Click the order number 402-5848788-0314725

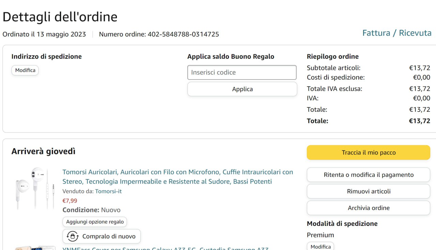point(183,34)
